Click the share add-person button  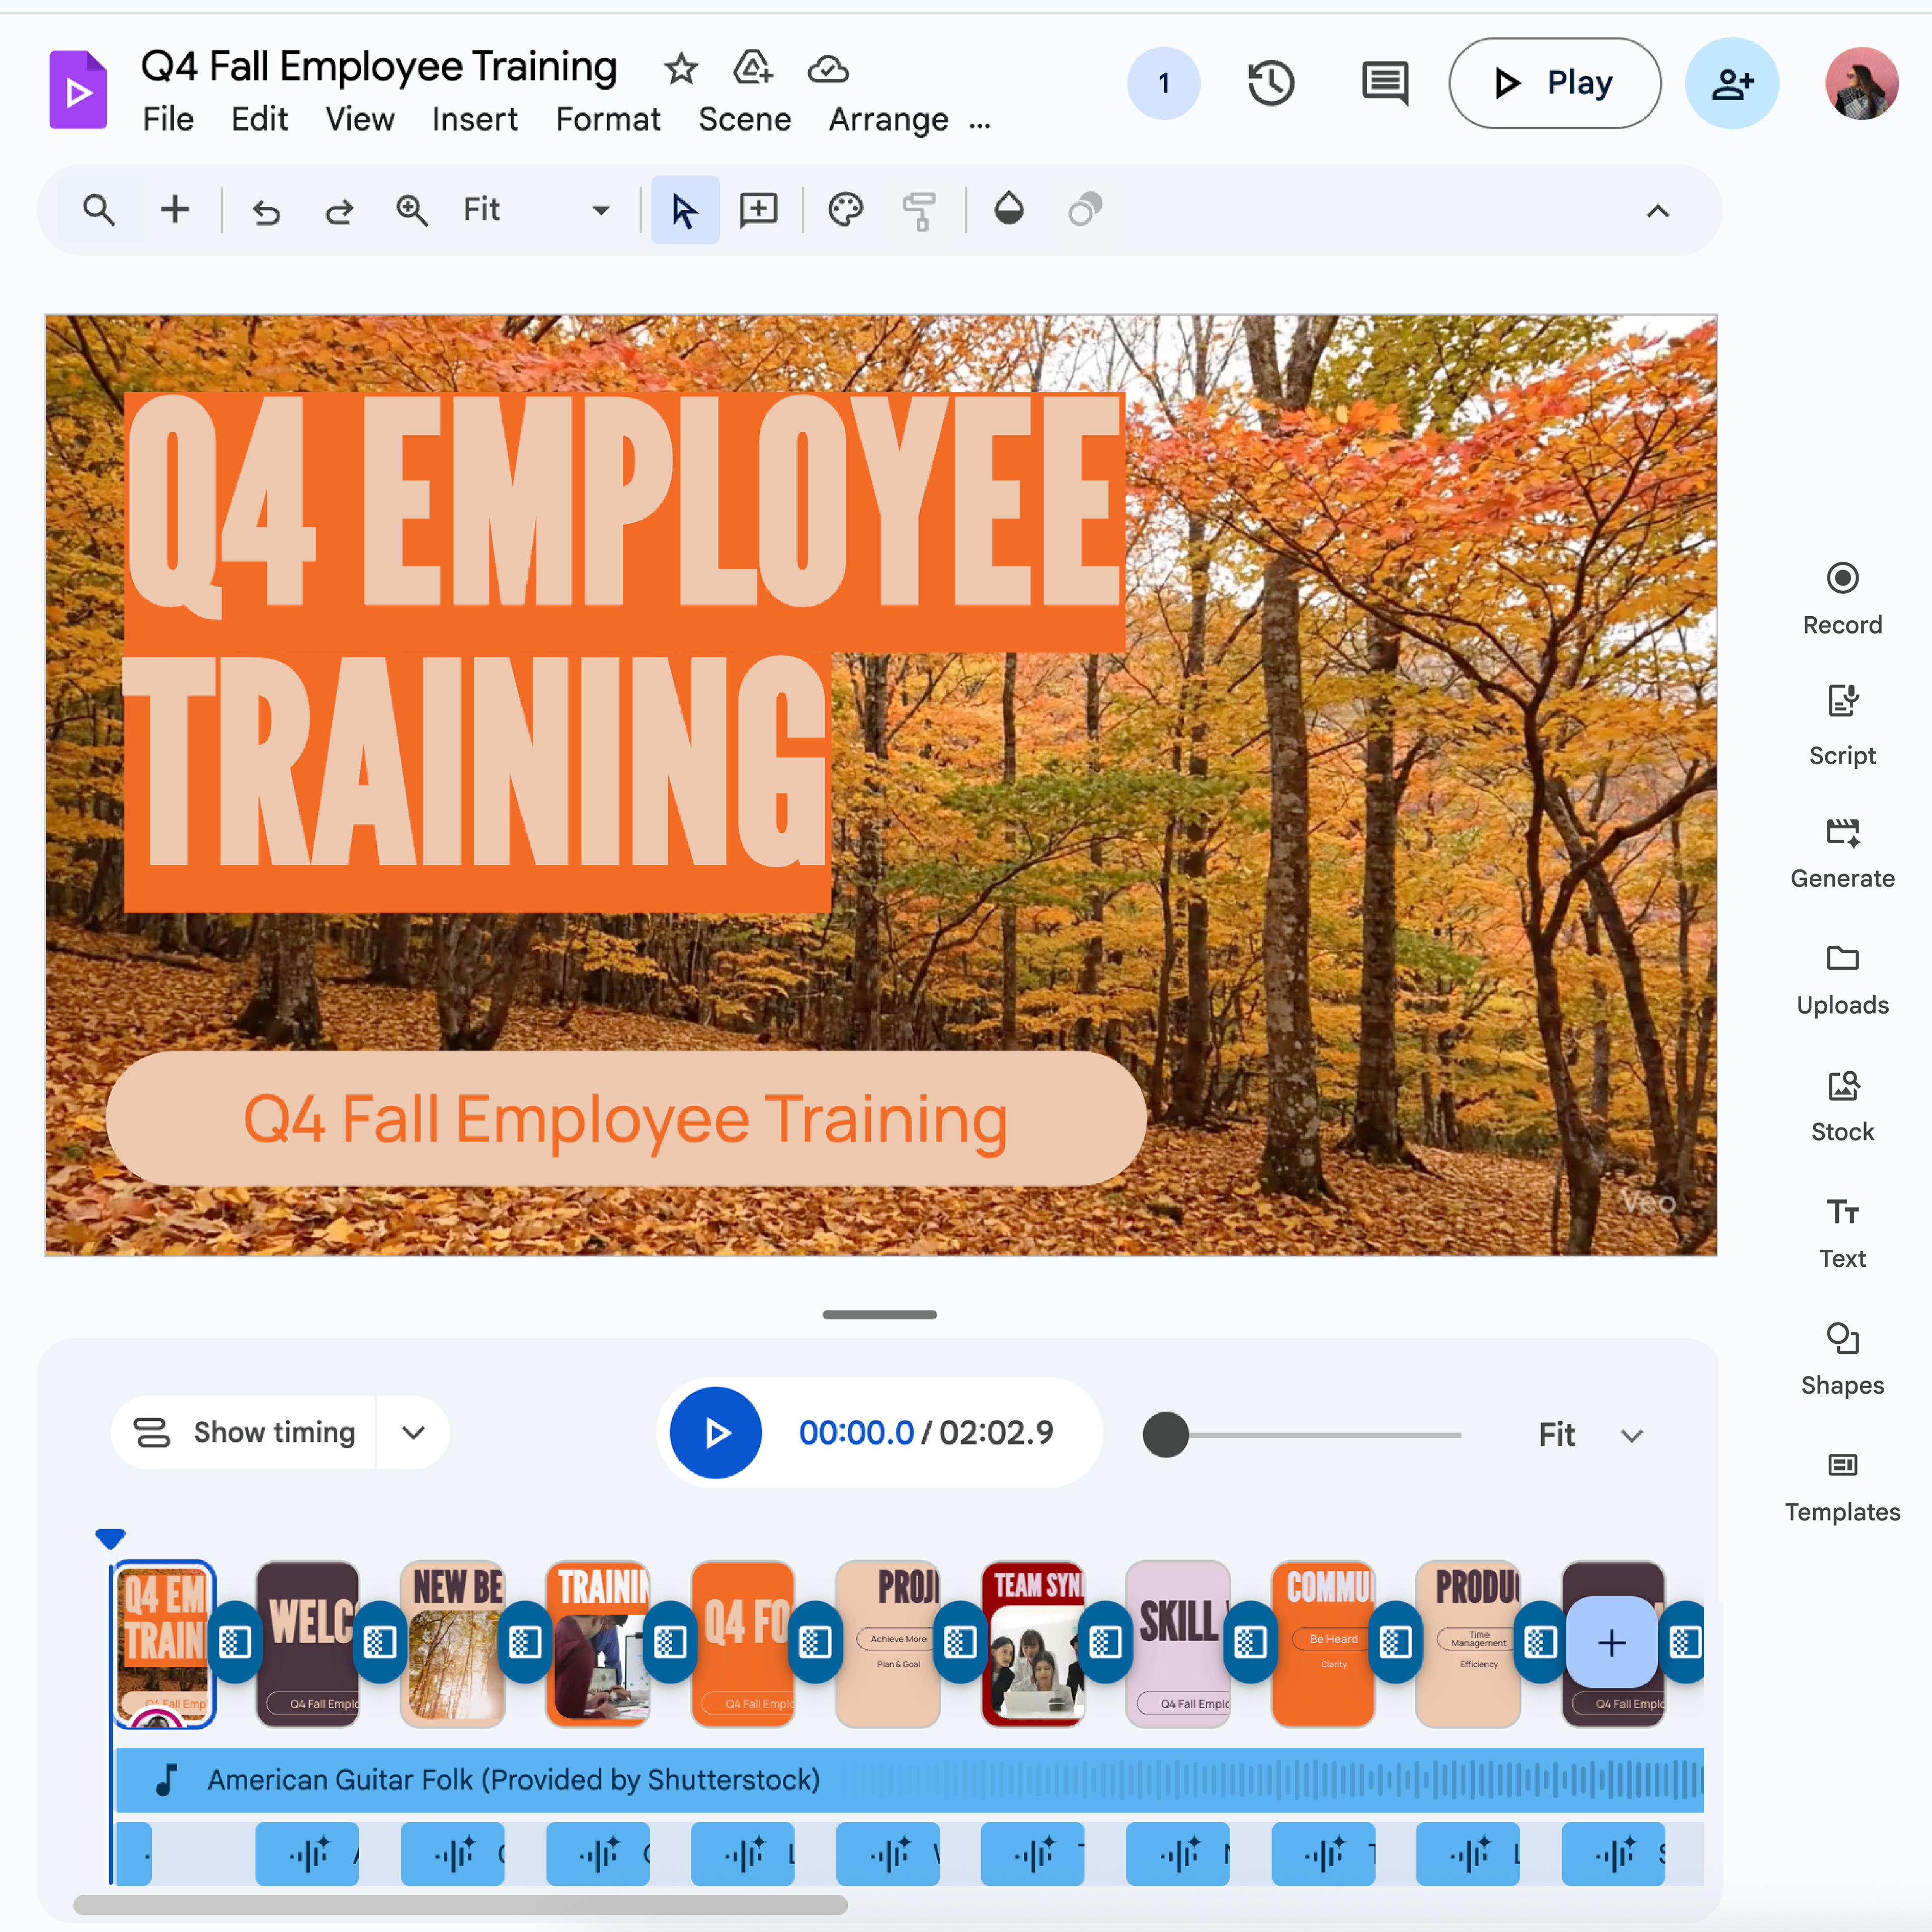tap(1731, 83)
